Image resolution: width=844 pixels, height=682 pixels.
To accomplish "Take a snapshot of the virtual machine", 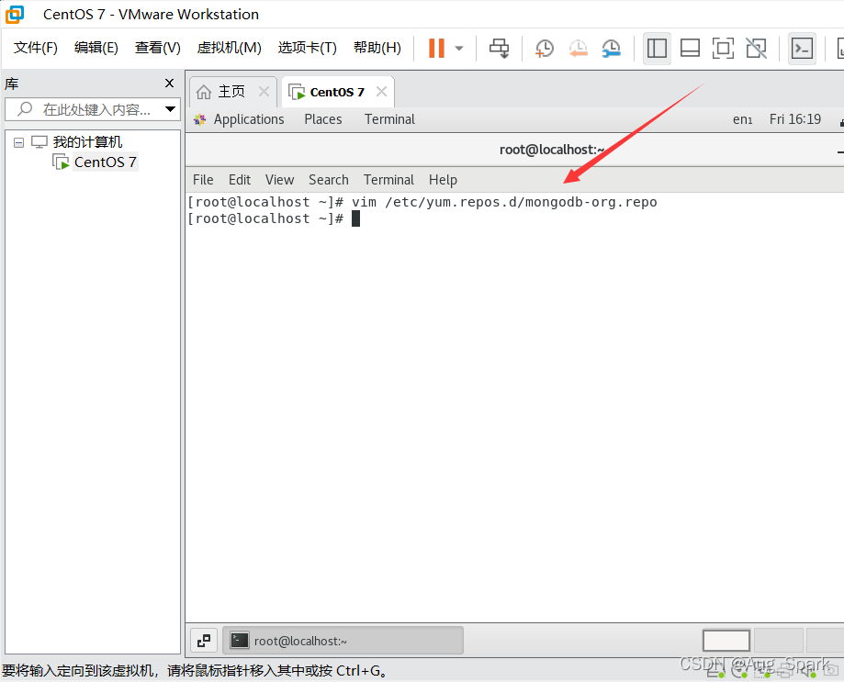I will [x=545, y=48].
